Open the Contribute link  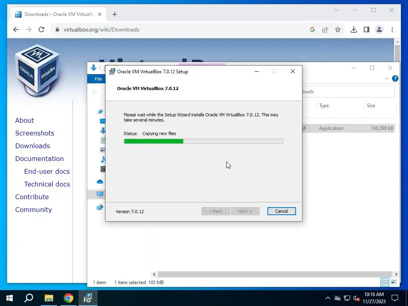(x=32, y=197)
